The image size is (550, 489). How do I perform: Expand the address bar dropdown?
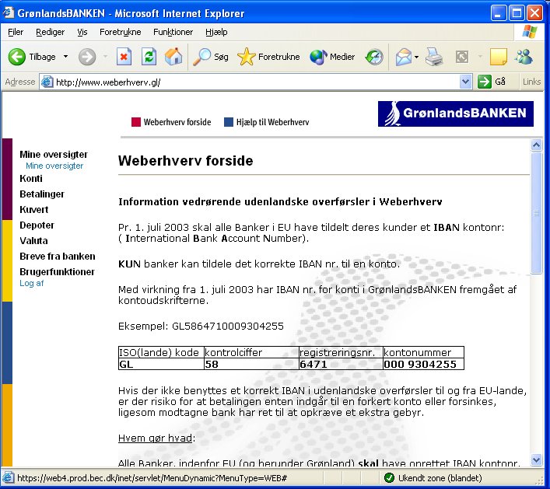click(465, 82)
